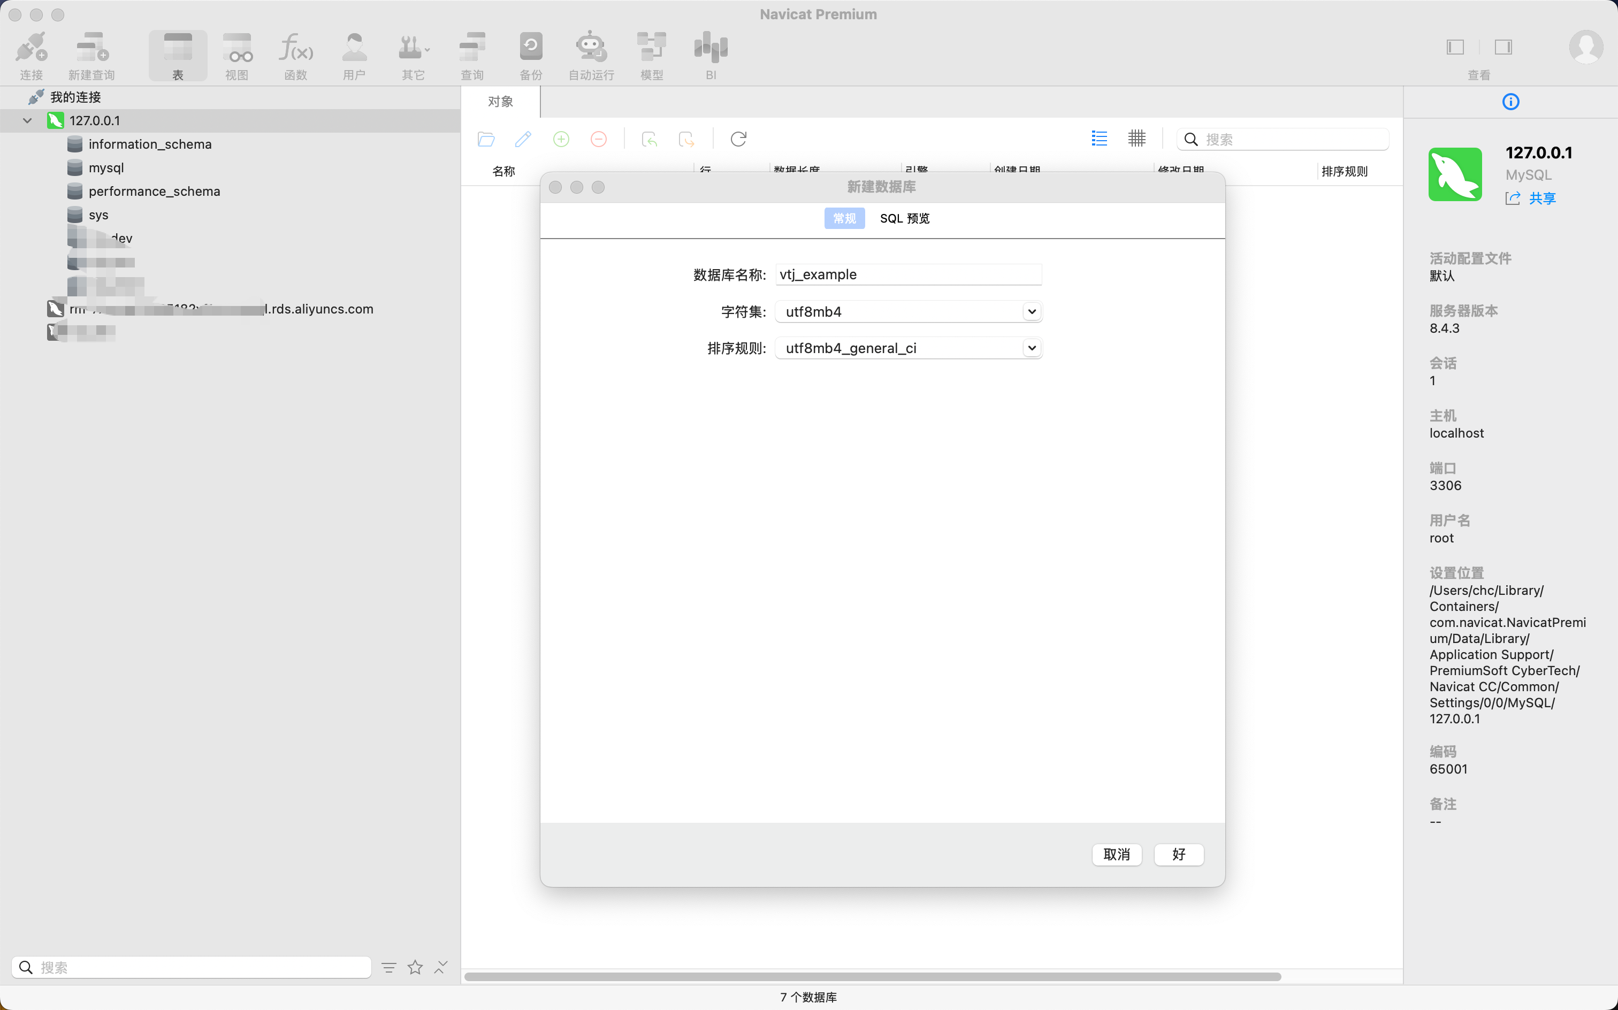This screenshot has height=1010, width=1618.
Task: Click the refresh icon in object toolbar
Action: tap(738, 139)
